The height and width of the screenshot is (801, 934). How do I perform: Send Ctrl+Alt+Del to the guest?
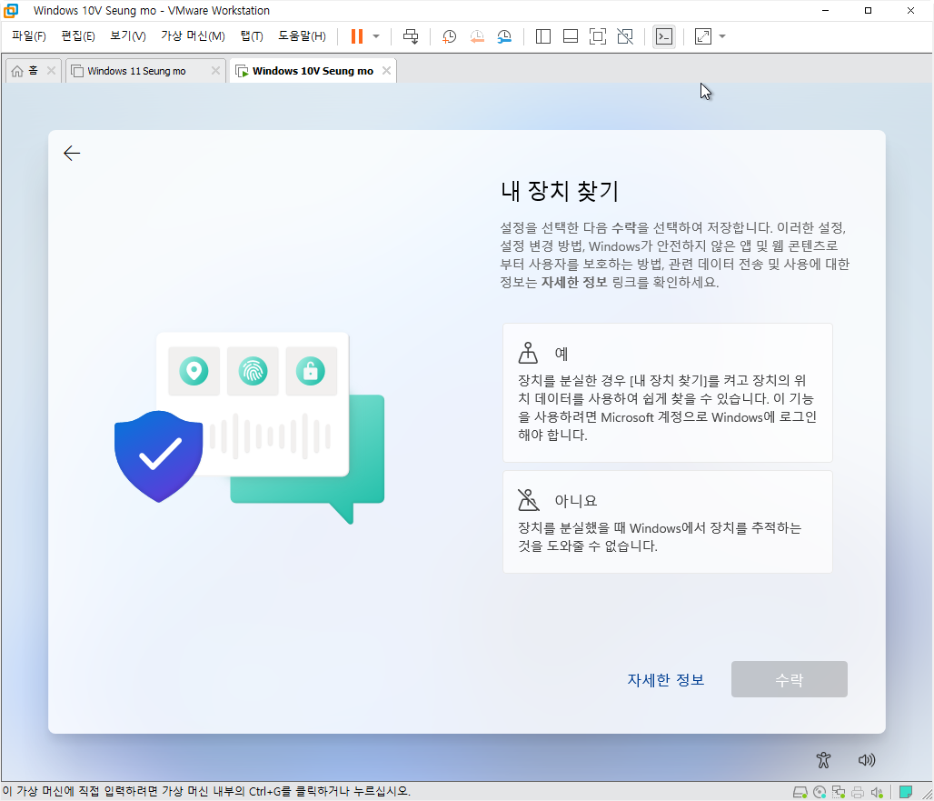pos(411,36)
